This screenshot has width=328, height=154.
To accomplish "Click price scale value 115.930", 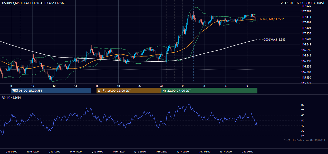I will (x=306, y=78).
